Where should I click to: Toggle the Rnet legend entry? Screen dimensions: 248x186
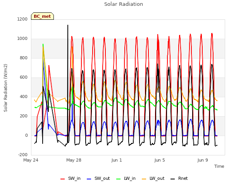pos(179,179)
